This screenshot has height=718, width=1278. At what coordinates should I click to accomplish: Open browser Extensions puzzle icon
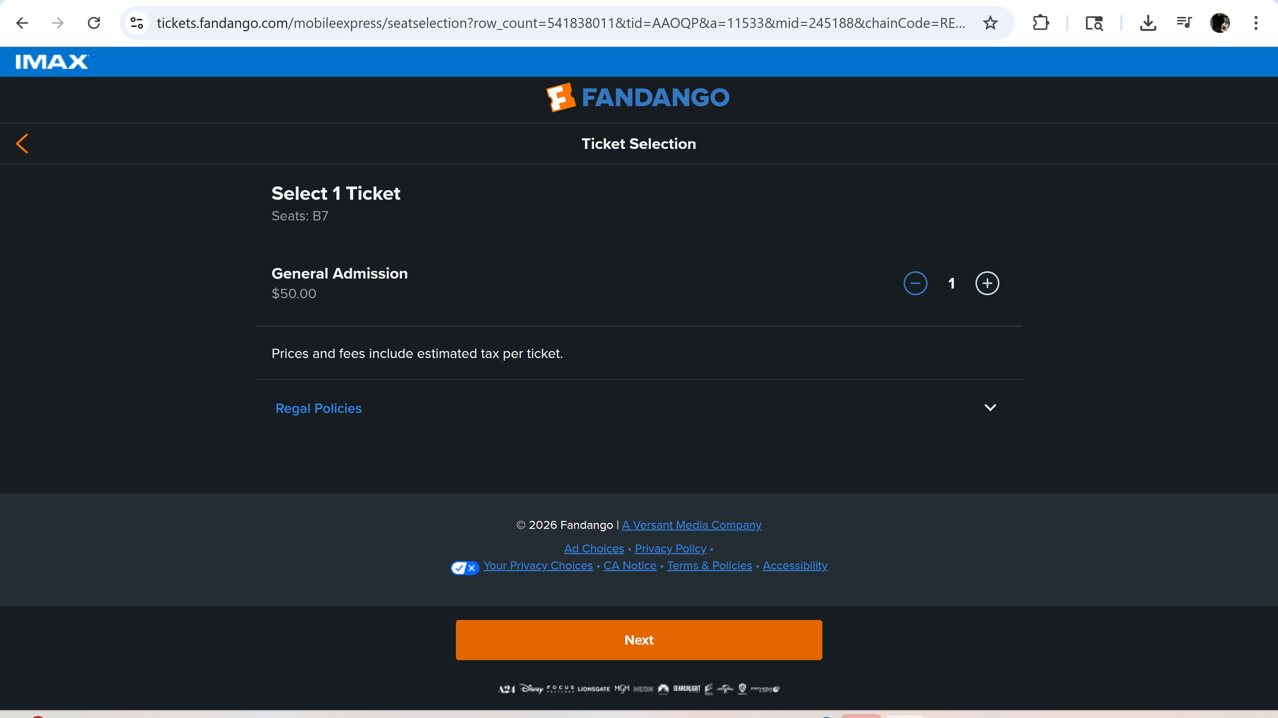pyautogui.click(x=1040, y=23)
